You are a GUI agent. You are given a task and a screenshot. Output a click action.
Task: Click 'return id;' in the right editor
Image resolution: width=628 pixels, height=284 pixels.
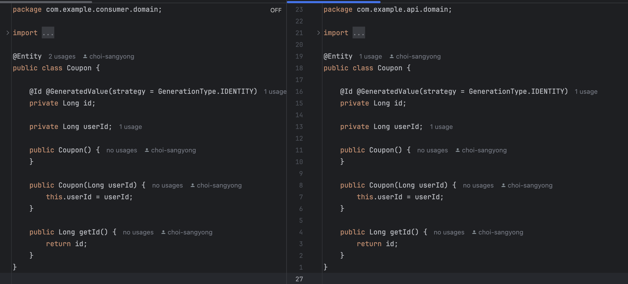[377, 244]
